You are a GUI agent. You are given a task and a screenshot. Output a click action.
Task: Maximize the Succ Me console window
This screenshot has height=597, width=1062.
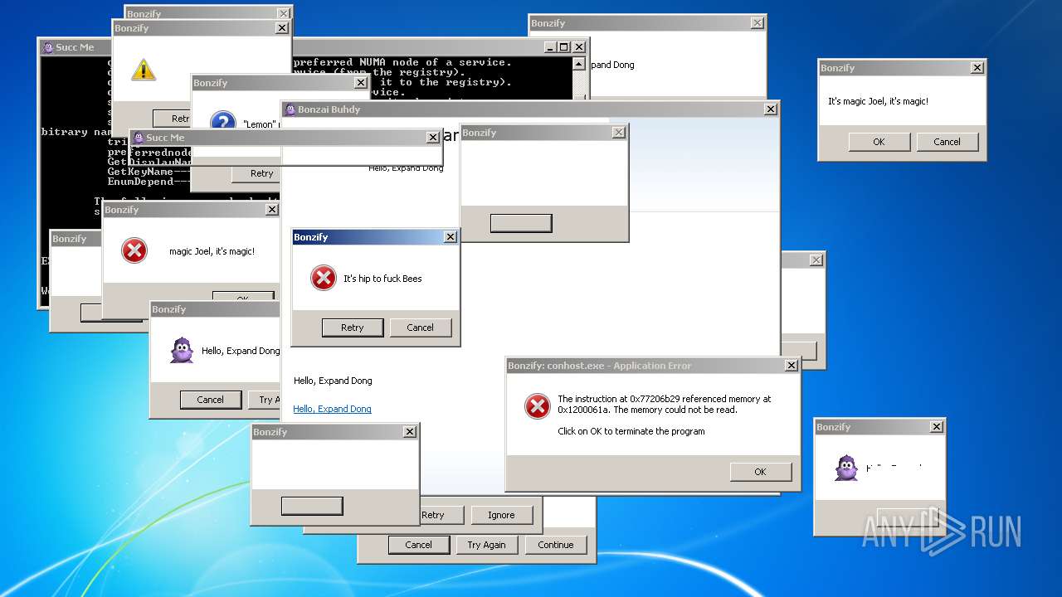[564, 47]
